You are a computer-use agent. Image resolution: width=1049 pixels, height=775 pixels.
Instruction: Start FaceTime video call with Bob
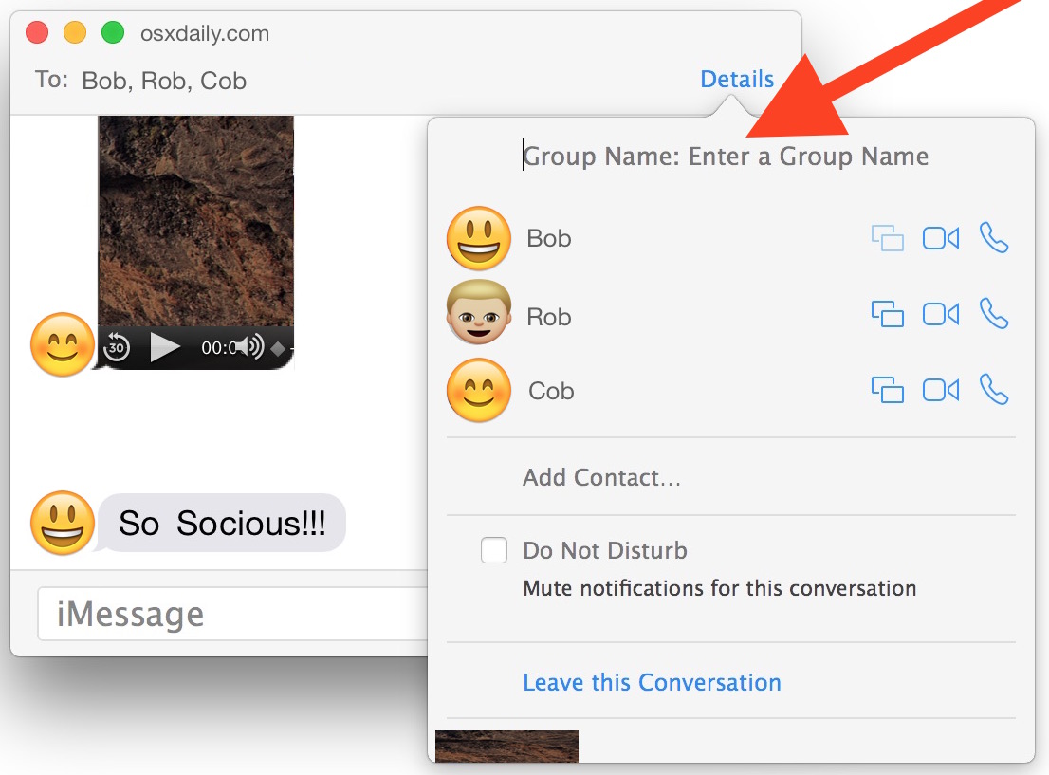point(941,238)
